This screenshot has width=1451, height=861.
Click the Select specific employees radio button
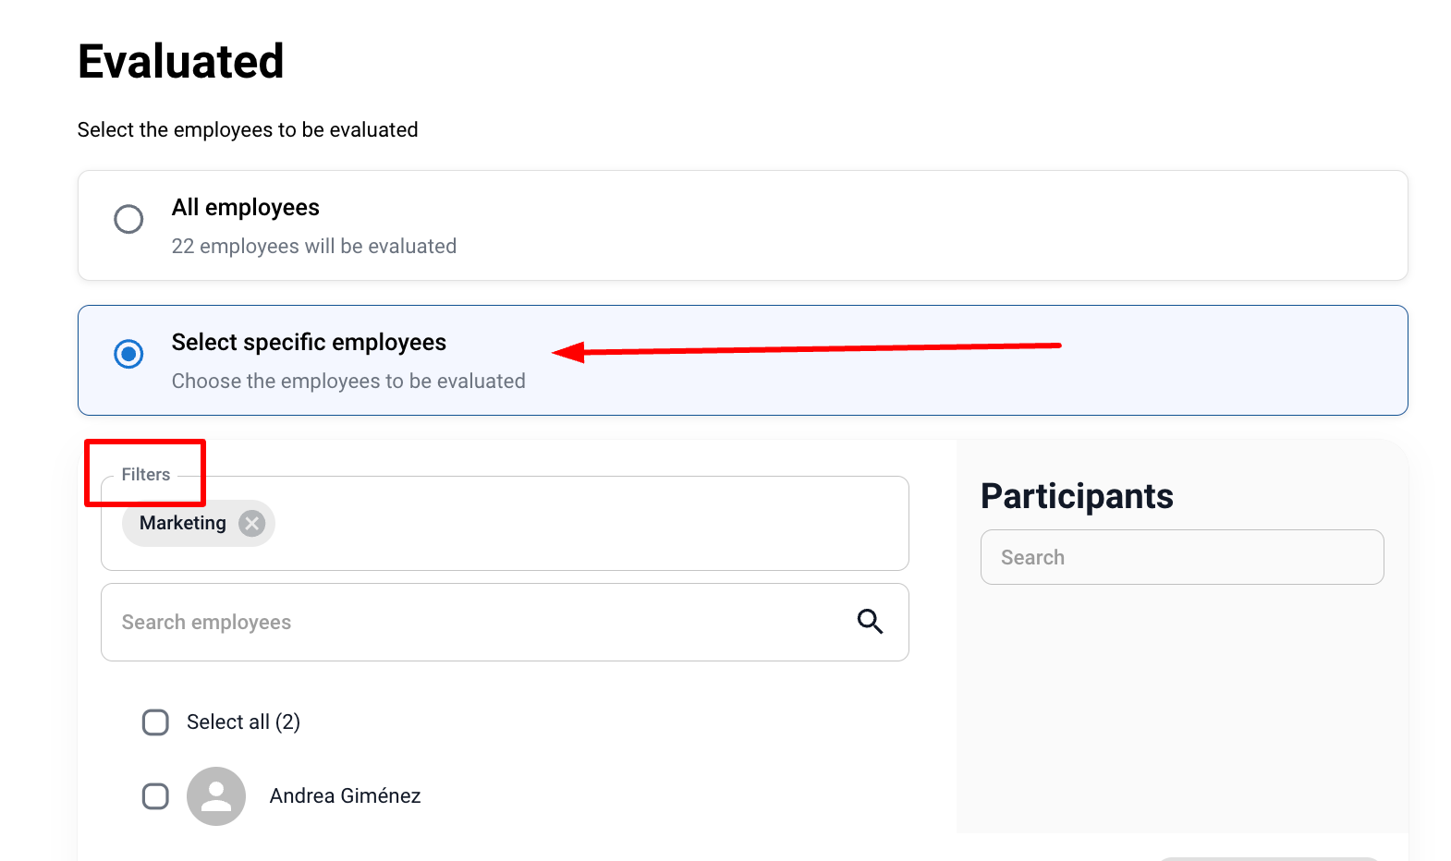pyautogui.click(x=128, y=354)
